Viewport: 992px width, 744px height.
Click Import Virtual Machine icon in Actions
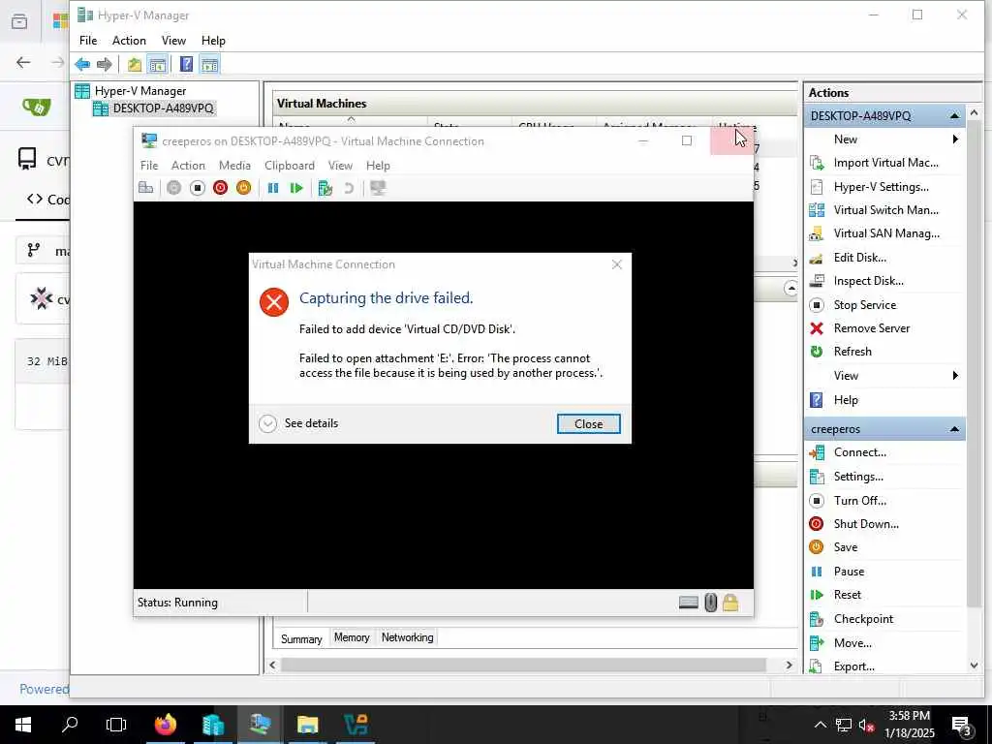point(817,163)
